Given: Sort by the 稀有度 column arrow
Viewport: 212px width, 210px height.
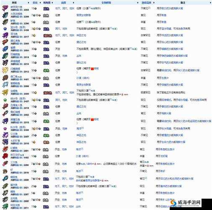Looking at the screenshot, I should (x=52, y=3).
